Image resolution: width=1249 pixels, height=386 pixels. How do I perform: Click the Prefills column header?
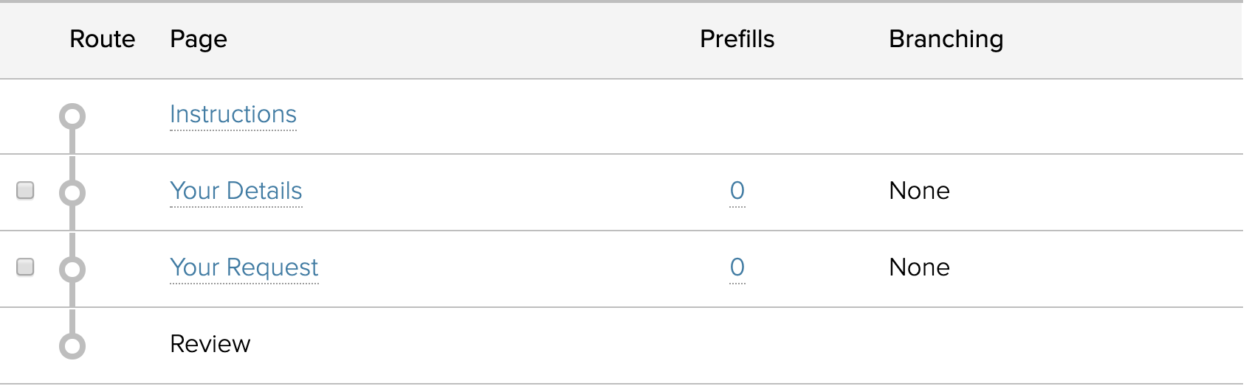coord(737,39)
